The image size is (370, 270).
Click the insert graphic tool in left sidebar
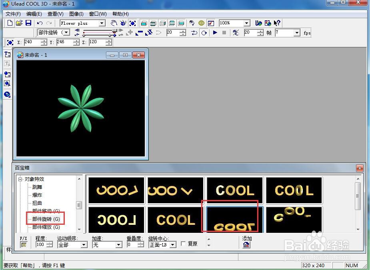coord(7,74)
